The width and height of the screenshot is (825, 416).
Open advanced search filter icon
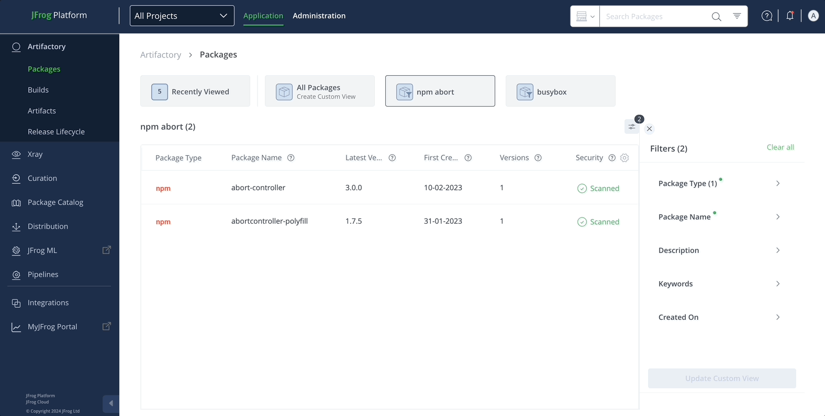pos(737,16)
